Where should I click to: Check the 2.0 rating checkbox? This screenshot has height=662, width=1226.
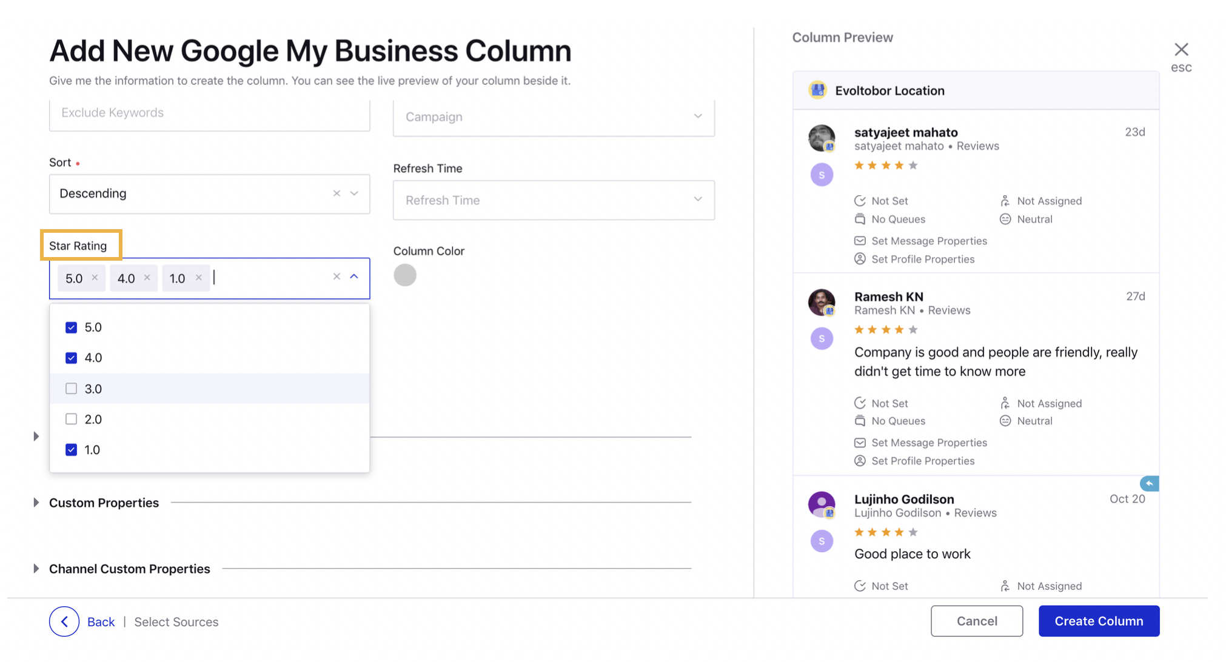(x=71, y=419)
